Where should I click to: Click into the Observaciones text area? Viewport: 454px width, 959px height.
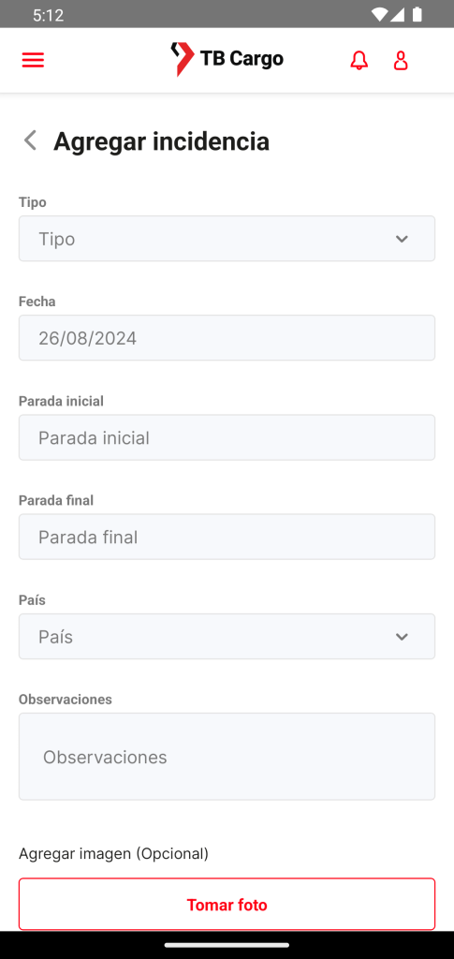227,757
